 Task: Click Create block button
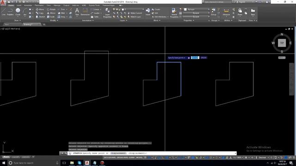[x=156, y=9]
